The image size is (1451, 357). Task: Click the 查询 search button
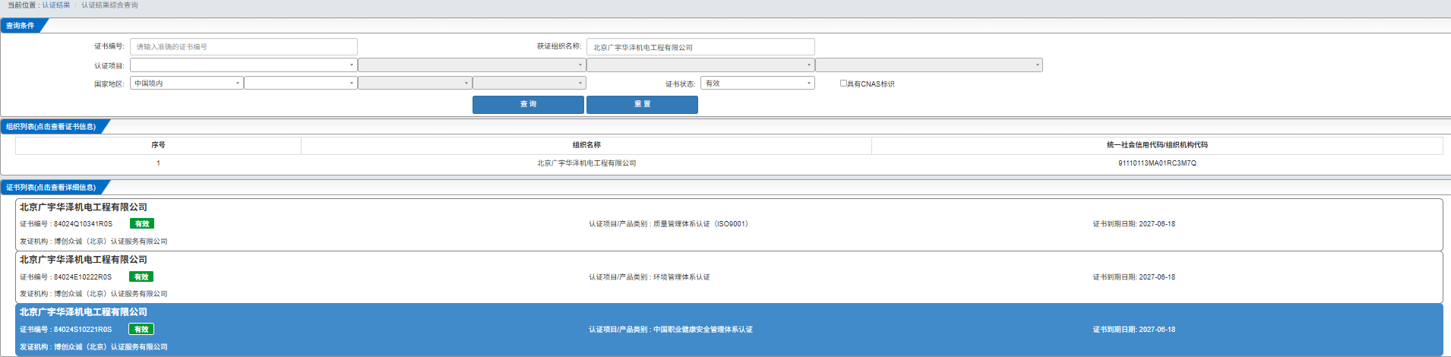coord(528,105)
